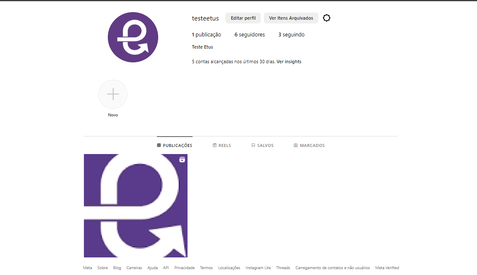The width and height of the screenshot is (477, 275).
Task: Click the Reels tab icon
Action: click(214, 145)
